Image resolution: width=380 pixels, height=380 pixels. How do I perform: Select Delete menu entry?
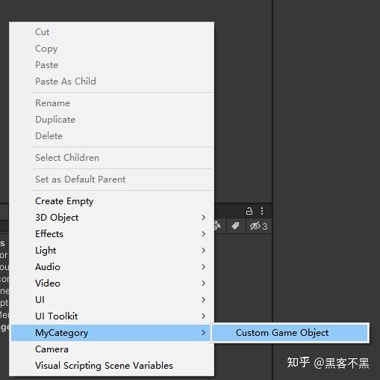click(x=111, y=136)
